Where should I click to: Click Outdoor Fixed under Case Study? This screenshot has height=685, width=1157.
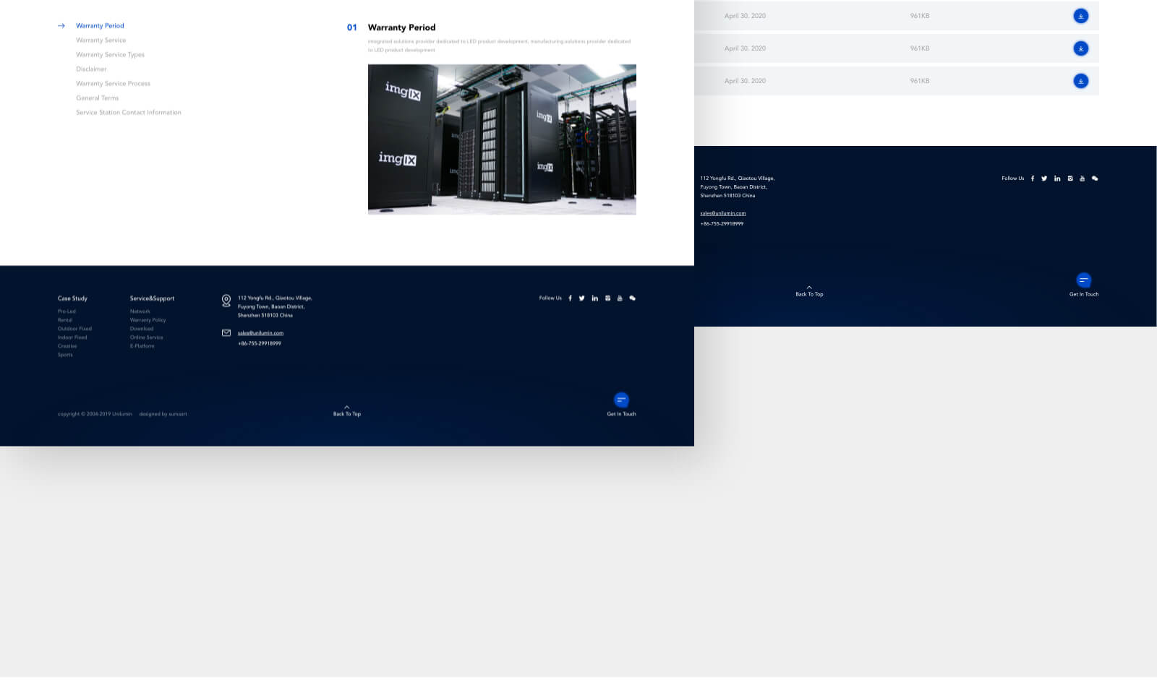click(74, 329)
